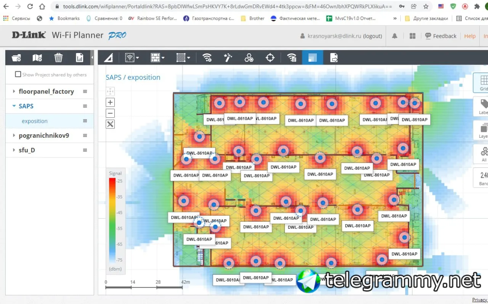
Task: Select the floorpanel_factory project name
Action: pyautogui.click(x=46, y=92)
